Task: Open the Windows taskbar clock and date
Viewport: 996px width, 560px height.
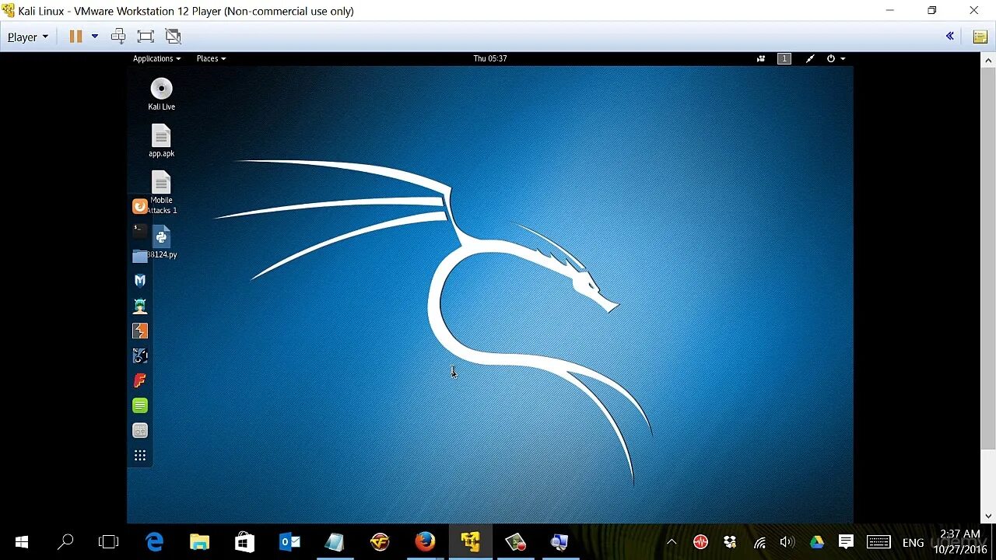Action: pos(959,542)
